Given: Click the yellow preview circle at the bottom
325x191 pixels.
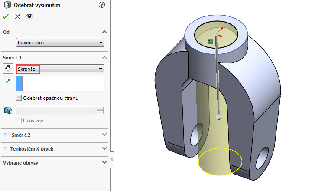Looking at the screenshot, I should [220, 161].
